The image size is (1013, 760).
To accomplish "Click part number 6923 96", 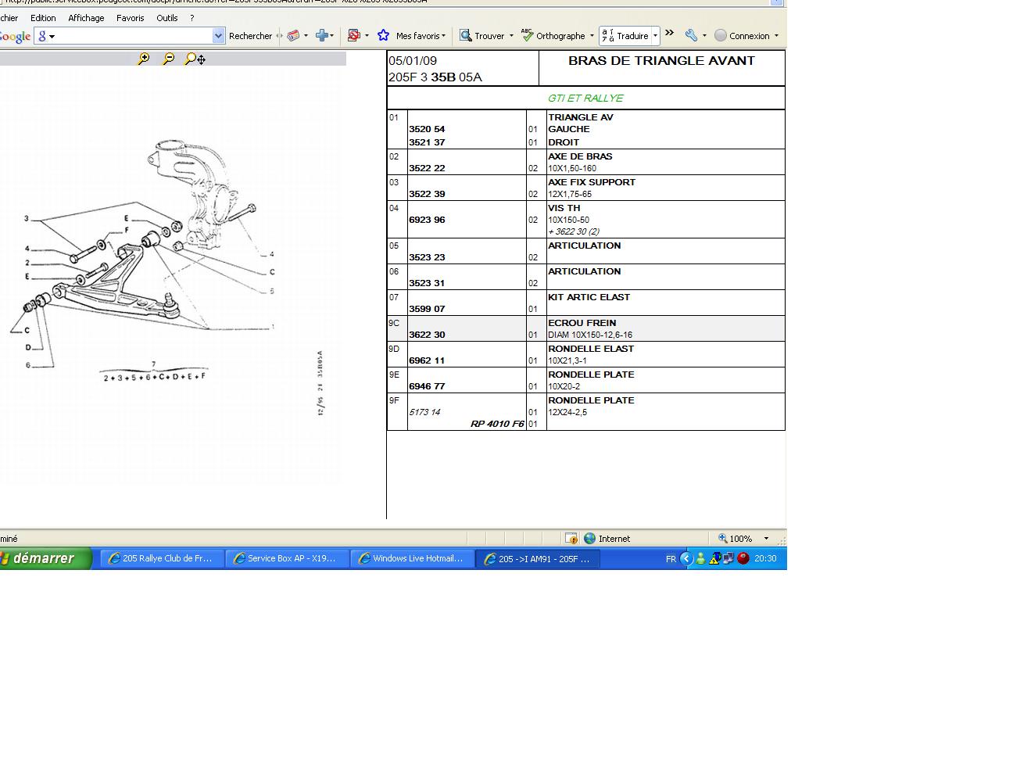I will [427, 220].
